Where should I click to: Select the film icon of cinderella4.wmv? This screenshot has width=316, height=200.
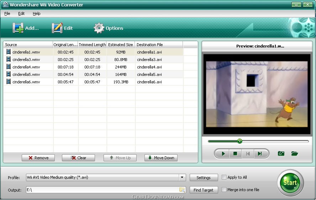pos(9,67)
